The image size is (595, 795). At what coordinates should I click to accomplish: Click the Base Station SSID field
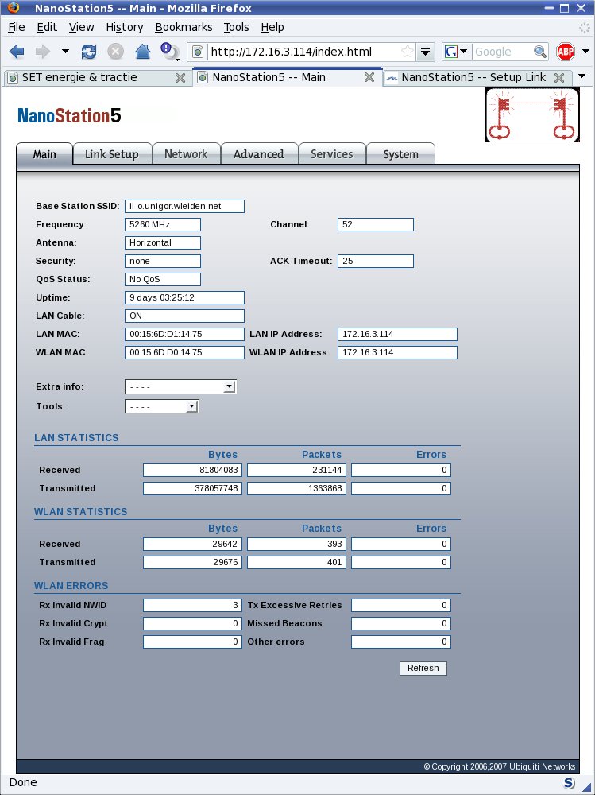184,206
